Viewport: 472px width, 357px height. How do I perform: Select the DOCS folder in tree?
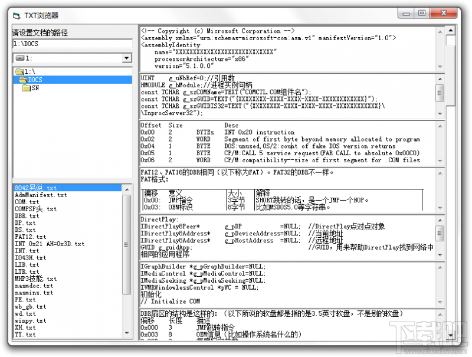pos(73,80)
